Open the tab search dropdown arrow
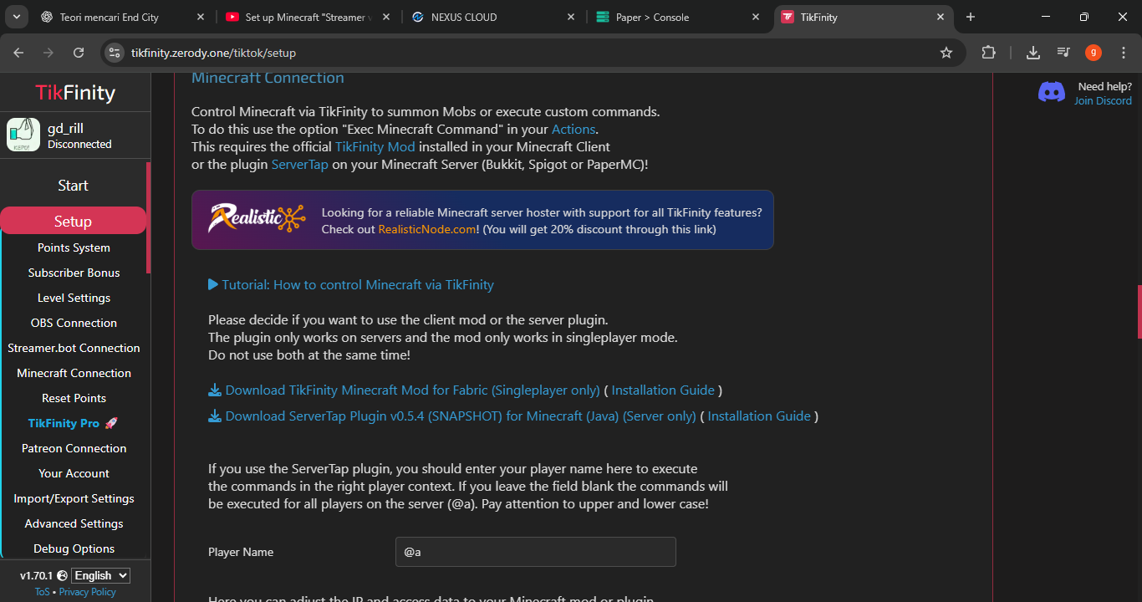 click(16, 17)
